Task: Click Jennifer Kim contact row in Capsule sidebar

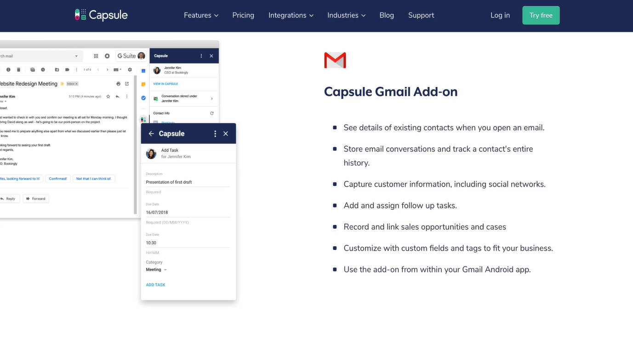Action: click(x=184, y=70)
